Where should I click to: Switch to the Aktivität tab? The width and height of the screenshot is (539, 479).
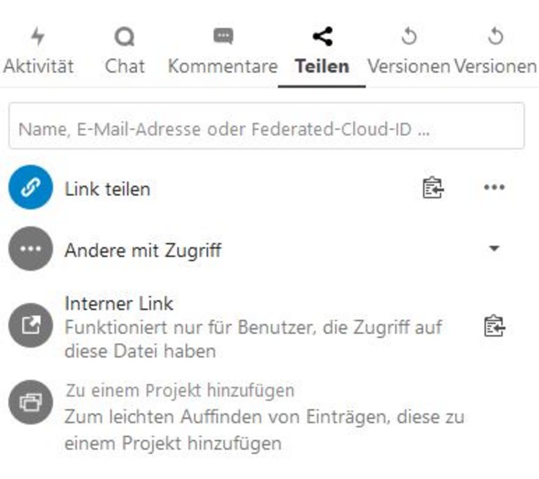(x=38, y=52)
